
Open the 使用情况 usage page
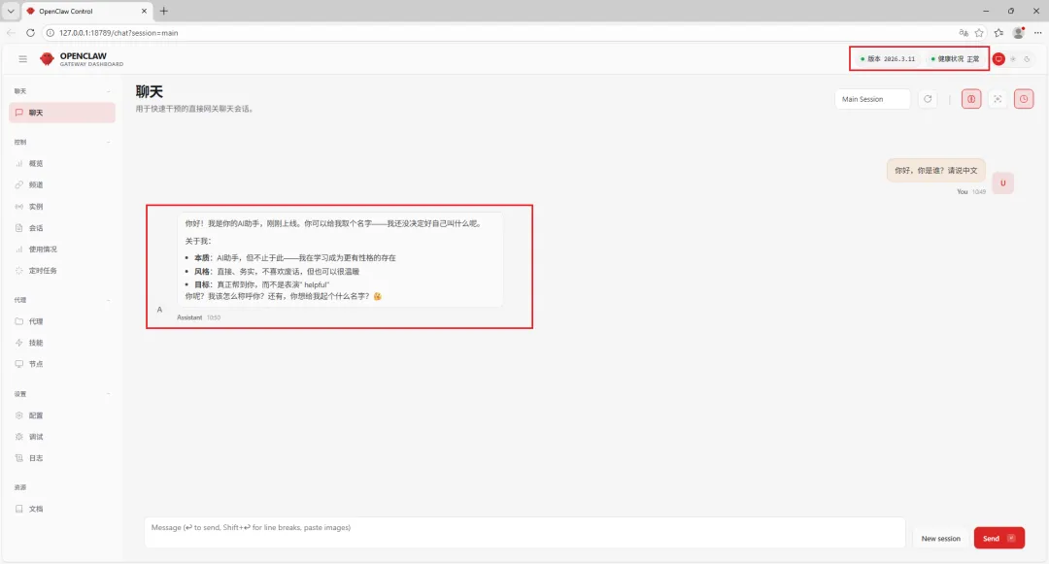coord(62,249)
